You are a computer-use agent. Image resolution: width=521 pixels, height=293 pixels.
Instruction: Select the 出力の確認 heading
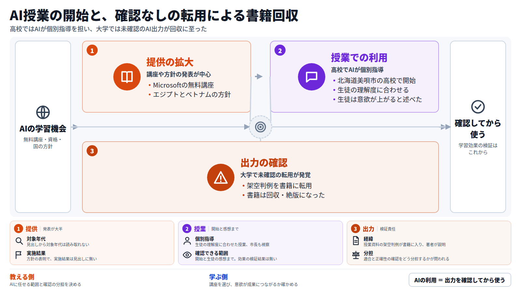pyautogui.click(x=264, y=163)
